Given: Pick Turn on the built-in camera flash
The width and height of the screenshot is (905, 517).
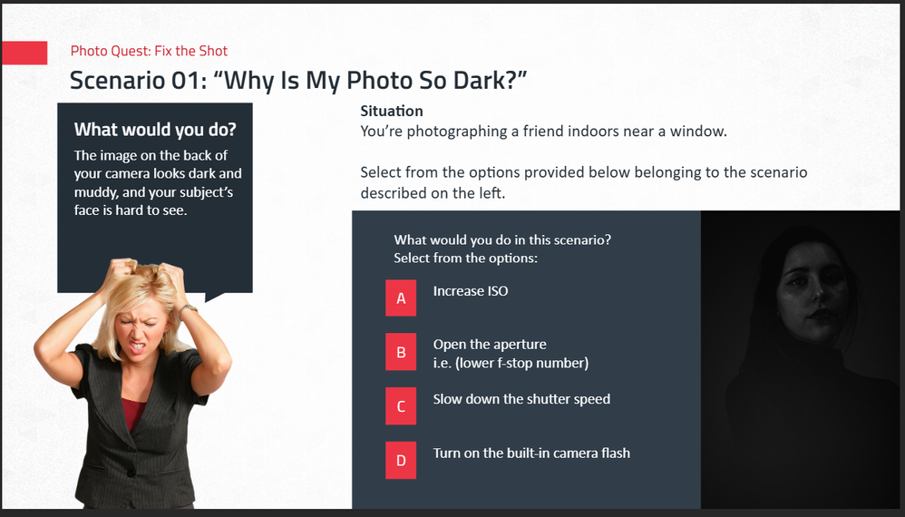Looking at the screenshot, I should pos(531,453).
